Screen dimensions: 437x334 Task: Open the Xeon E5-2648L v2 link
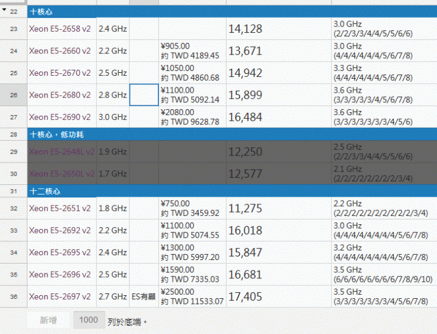pos(62,152)
